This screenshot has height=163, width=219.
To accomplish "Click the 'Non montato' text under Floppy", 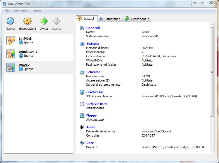I will pos(95,120).
